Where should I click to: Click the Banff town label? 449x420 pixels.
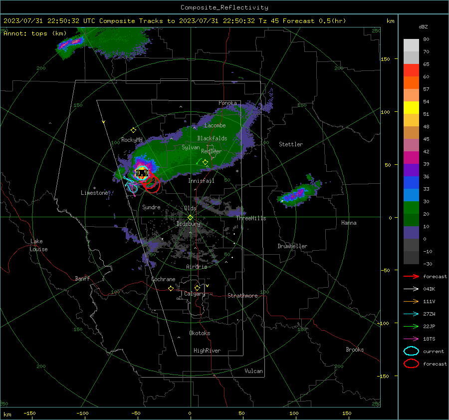pyautogui.click(x=82, y=279)
